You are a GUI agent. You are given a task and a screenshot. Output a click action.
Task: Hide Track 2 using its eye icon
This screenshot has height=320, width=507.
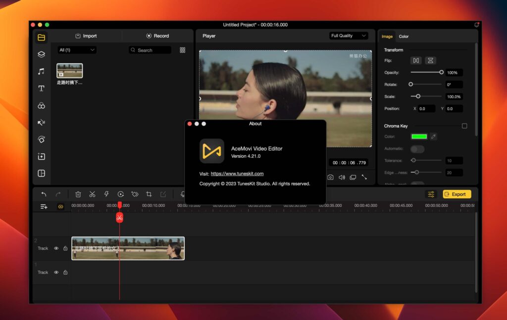56,248
